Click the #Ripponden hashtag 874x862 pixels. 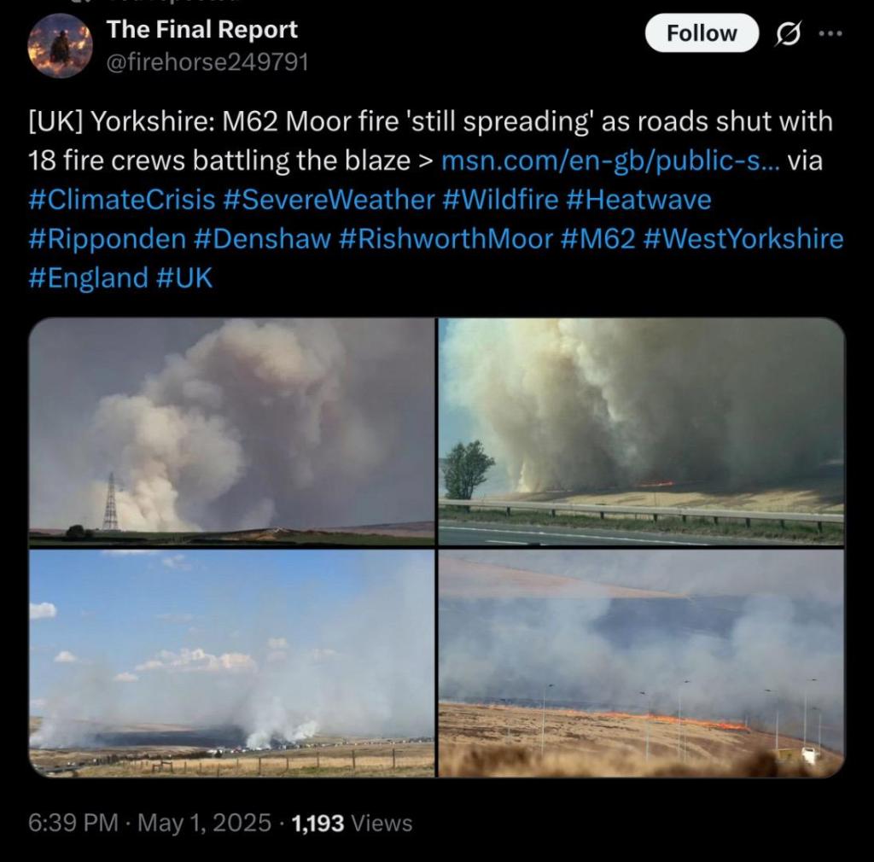pyautogui.click(x=107, y=238)
